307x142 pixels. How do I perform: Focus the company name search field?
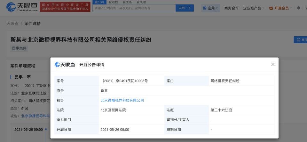[134, 8]
